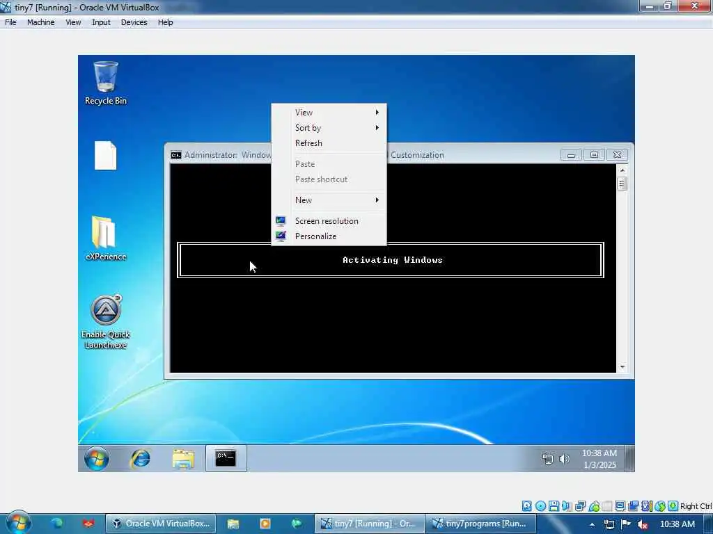Click the command prompt scrollbar thumb
Viewport: 713px width, 534px height.
pyautogui.click(x=622, y=184)
